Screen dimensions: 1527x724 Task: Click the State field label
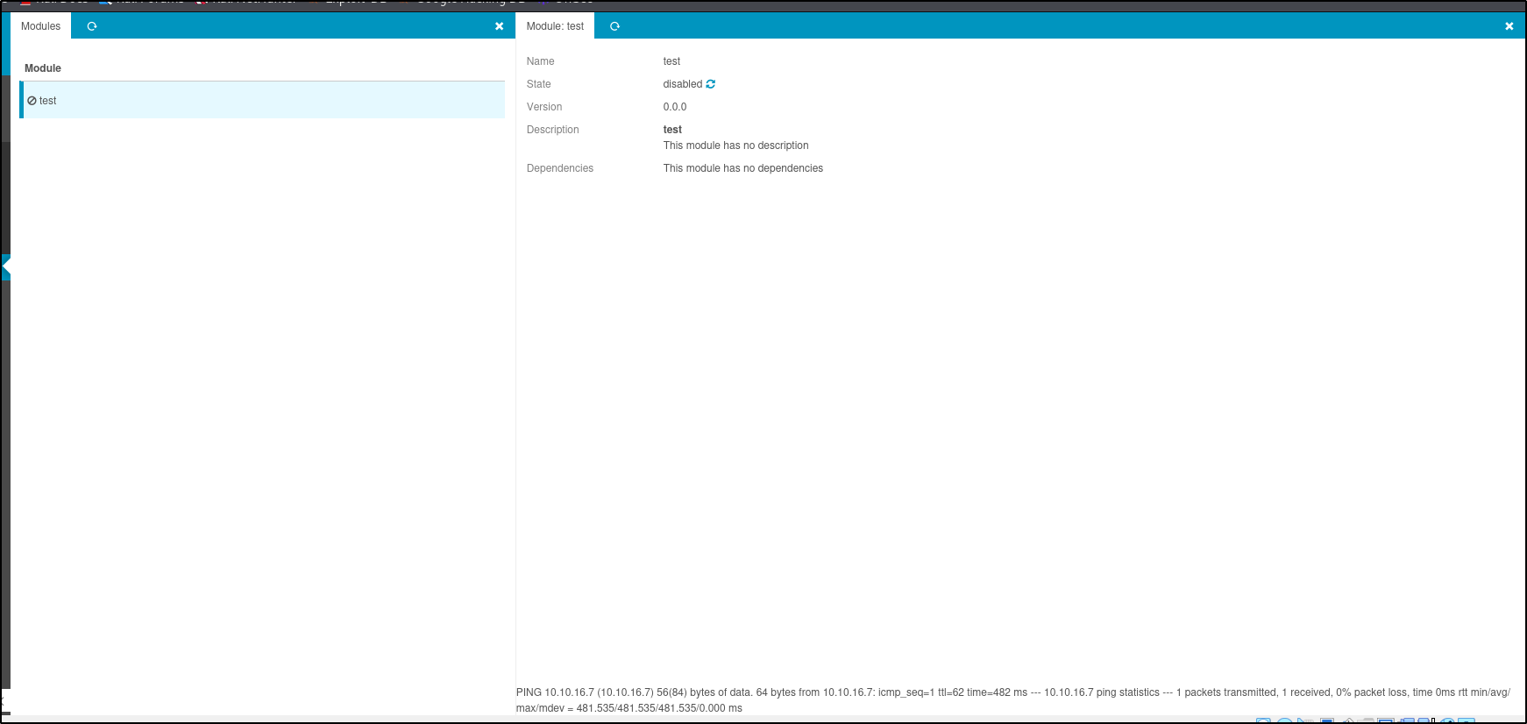point(538,84)
